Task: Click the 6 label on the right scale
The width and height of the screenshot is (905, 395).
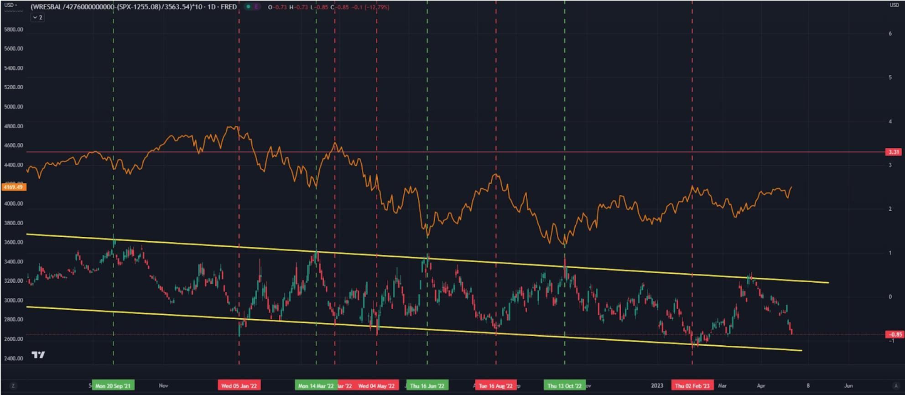Action: (890, 34)
